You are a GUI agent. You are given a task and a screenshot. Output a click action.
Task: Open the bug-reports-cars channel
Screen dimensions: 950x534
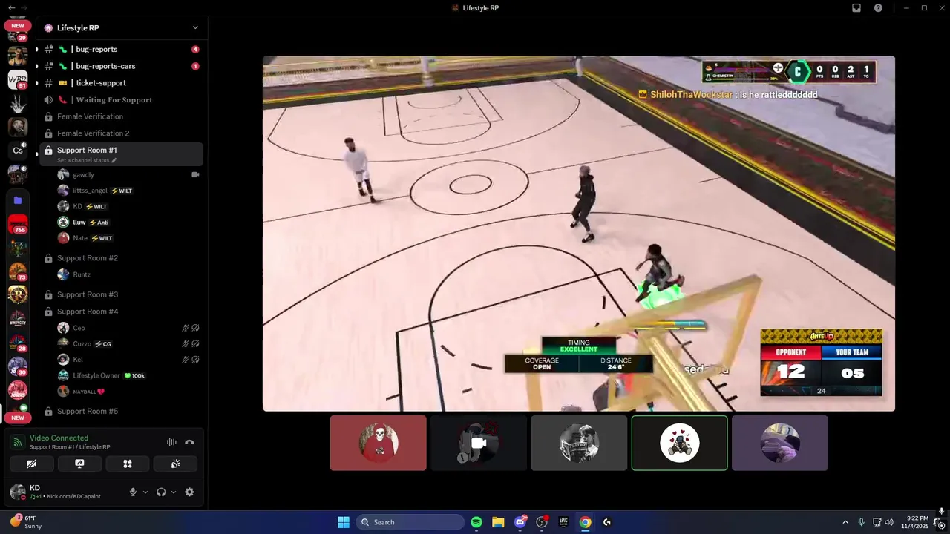[121, 66]
